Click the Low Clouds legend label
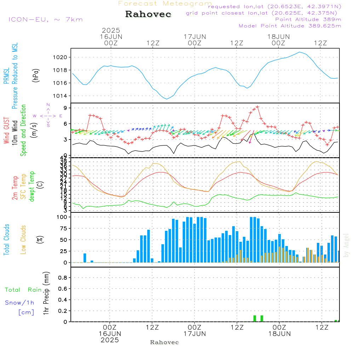The width and height of the screenshot is (354, 354). 23,240
